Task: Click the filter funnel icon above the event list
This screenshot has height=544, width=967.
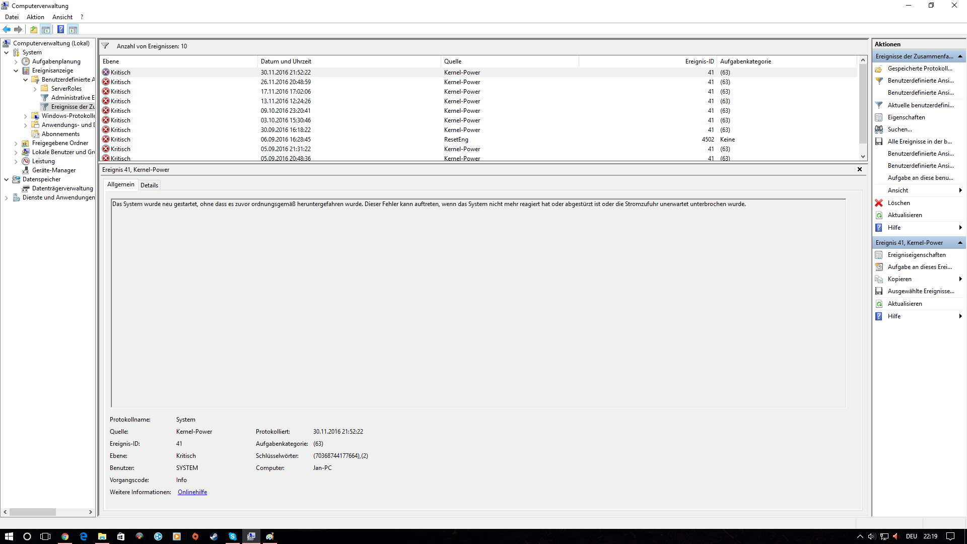Action: pos(105,46)
